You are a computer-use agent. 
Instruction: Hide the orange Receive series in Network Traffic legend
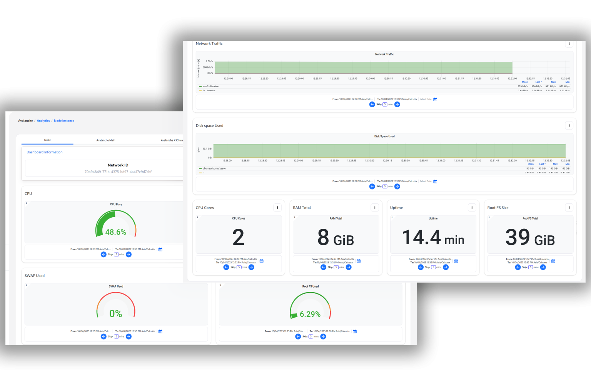click(209, 91)
